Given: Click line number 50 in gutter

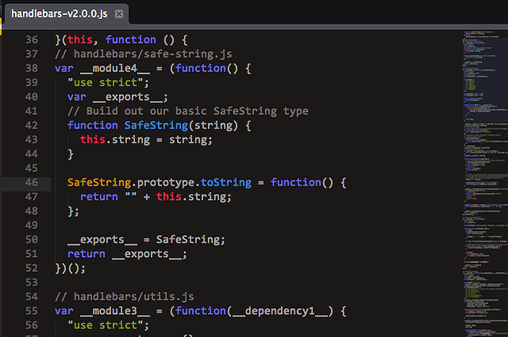Looking at the screenshot, I should [32, 239].
